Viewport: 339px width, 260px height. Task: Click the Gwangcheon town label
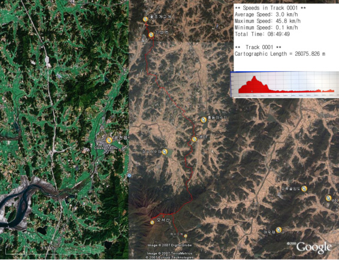click(105, 148)
